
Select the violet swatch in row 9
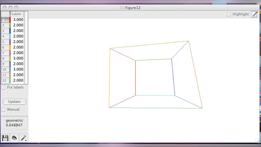click(10, 64)
